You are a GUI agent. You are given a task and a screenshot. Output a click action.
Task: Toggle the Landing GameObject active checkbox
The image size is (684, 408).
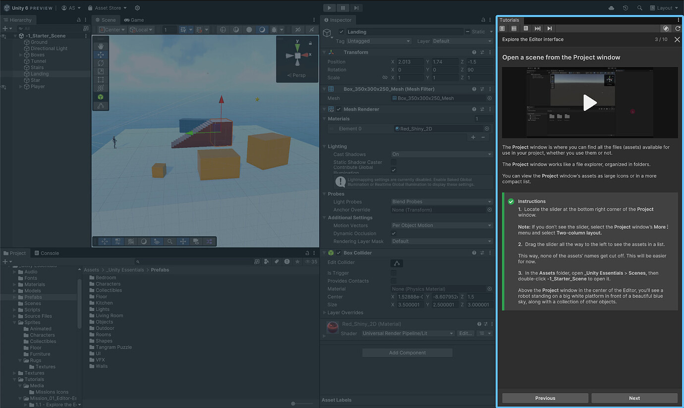(x=341, y=31)
